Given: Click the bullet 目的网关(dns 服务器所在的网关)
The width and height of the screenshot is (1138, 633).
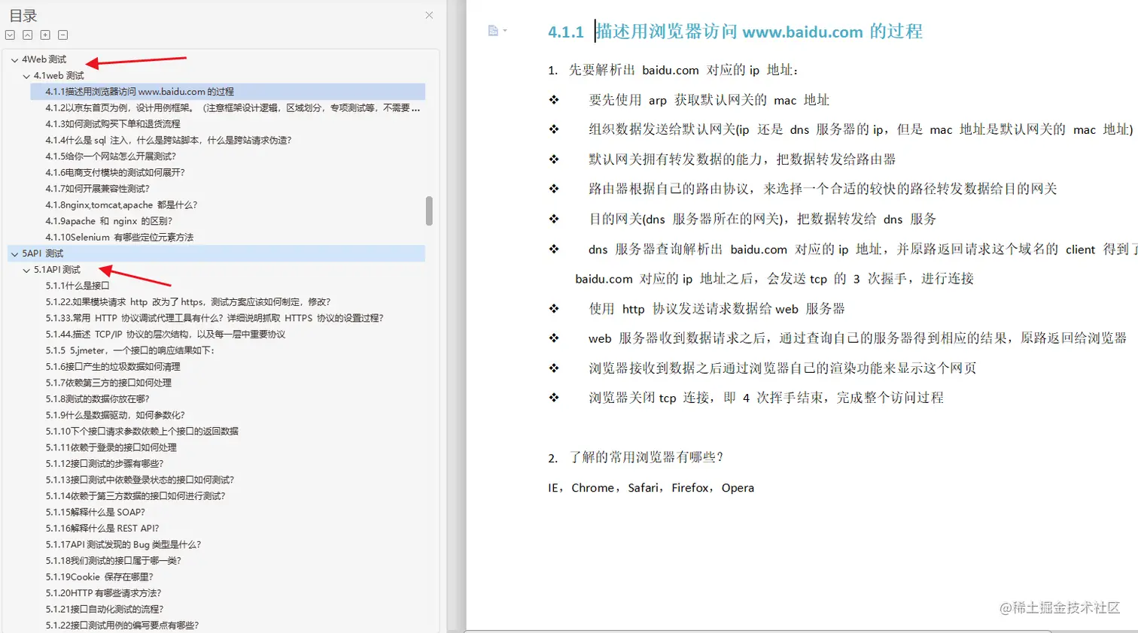Looking at the screenshot, I should click(x=762, y=219).
